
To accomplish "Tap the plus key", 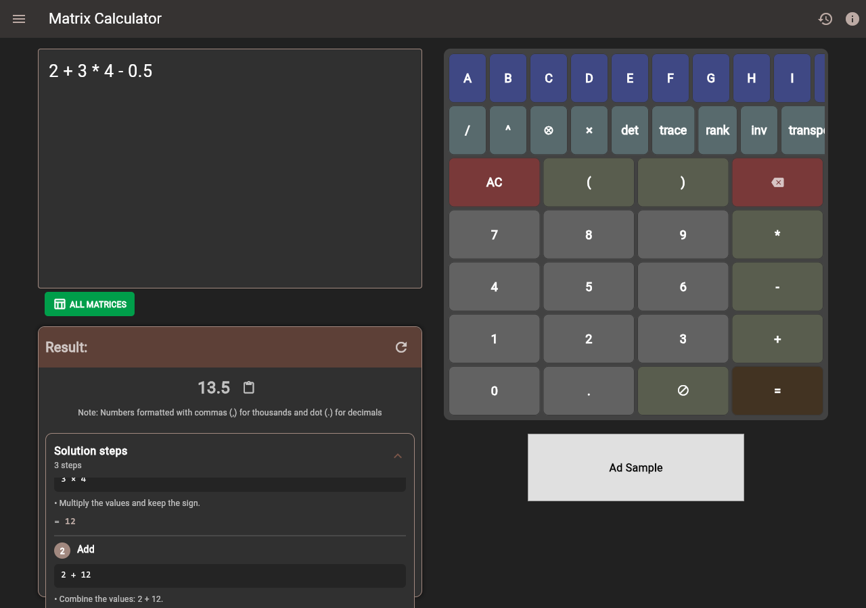I will [x=777, y=338].
